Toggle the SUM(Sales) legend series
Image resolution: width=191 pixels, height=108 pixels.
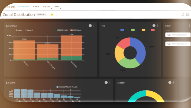tap(76, 30)
